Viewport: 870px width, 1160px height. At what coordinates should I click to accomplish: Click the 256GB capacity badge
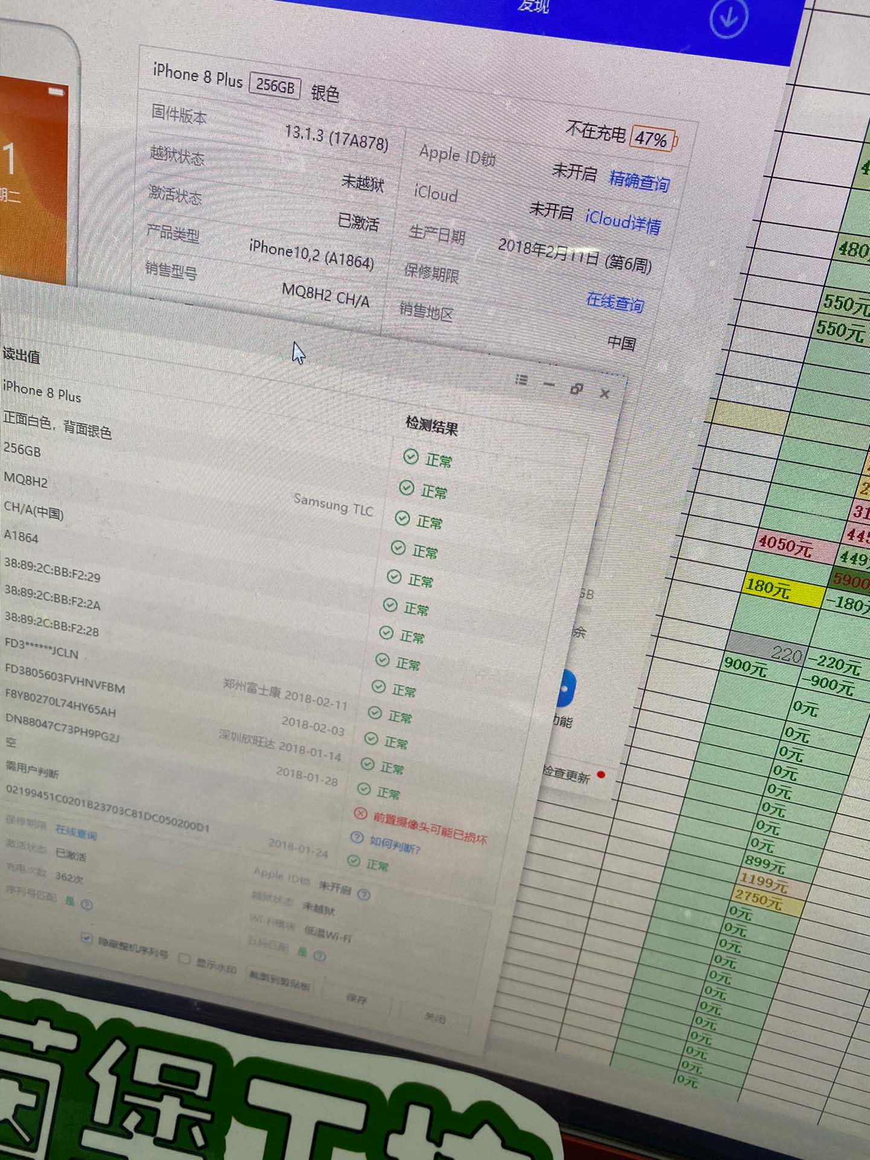click(275, 86)
